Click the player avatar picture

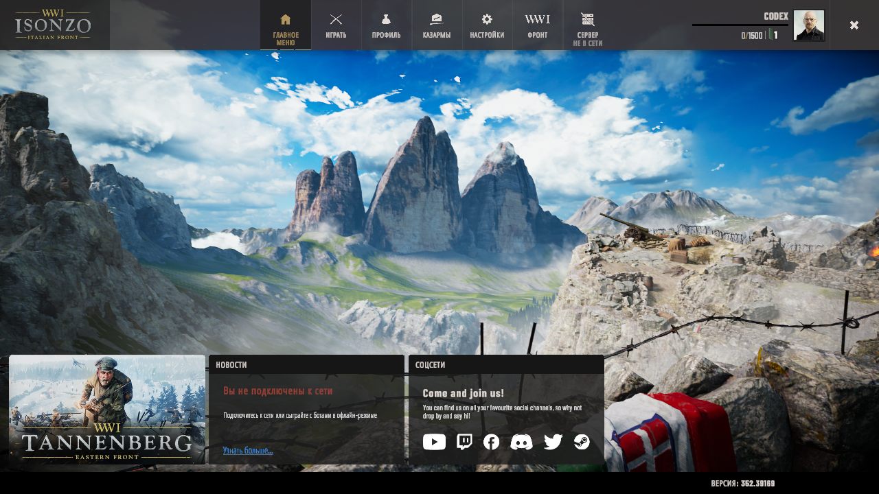[x=809, y=25]
